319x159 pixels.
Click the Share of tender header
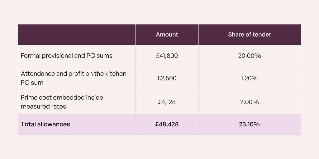point(250,35)
